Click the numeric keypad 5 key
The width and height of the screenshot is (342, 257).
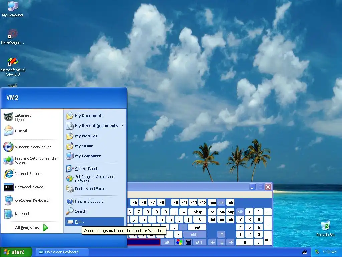coord(250,227)
